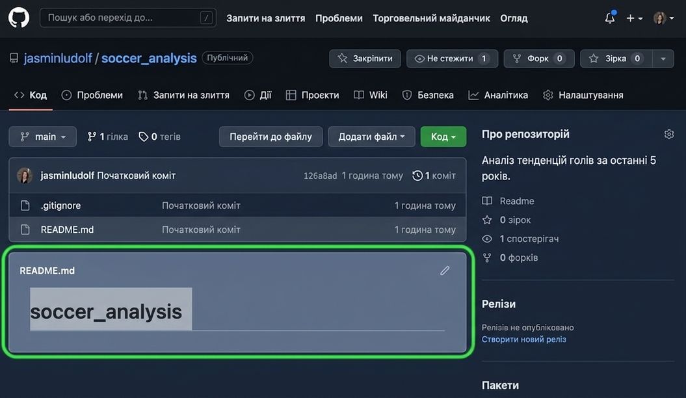Open the commit author avatar thumbnail
The height and width of the screenshot is (398, 686).
click(25, 176)
